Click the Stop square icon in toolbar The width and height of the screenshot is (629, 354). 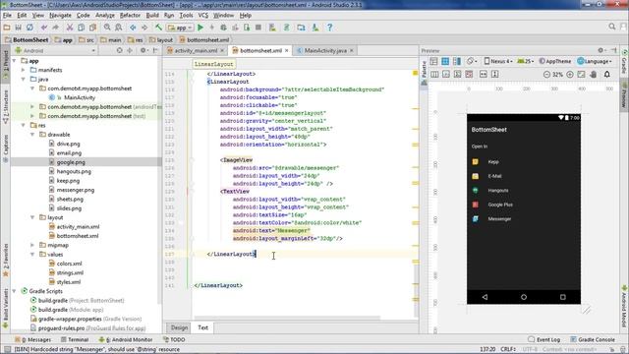pyautogui.click(x=258, y=28)
